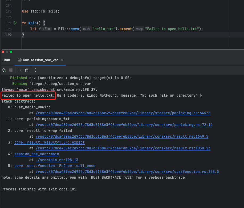Click the 'rust_begin_unwind' frame text
The image size is (244, 208).
[x=32, y=107]
